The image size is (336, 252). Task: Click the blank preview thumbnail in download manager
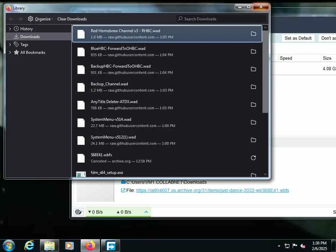95,191
